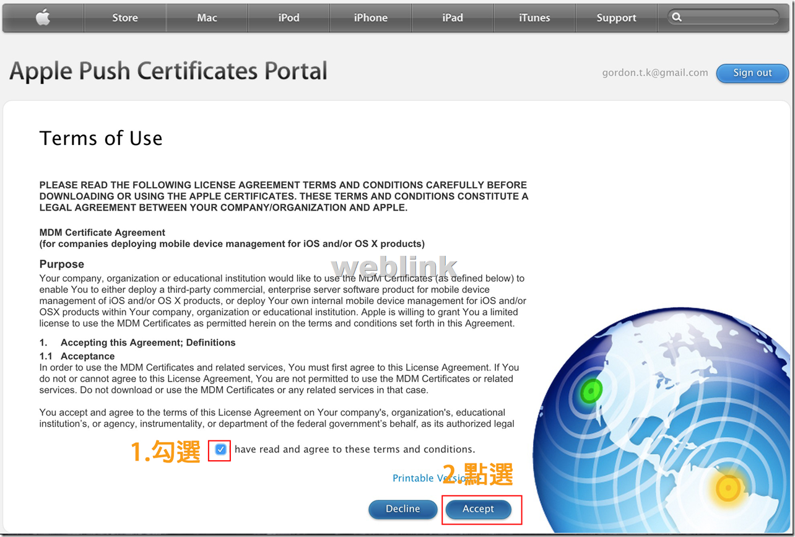
Task: Click the Accept button
Action: [479, 509]
